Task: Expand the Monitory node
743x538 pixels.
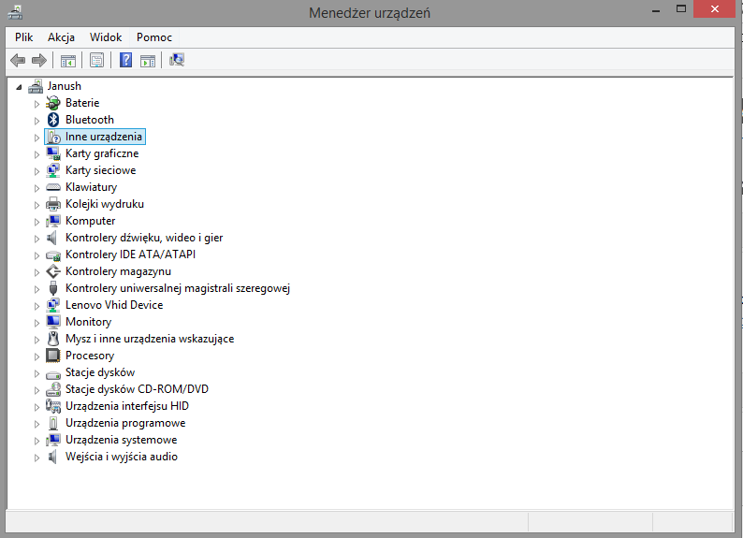Action: click(x=36, y=323)
